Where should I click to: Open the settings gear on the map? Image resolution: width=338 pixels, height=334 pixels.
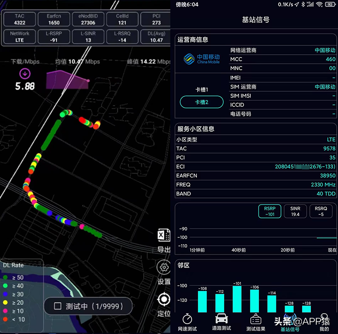click(164, 267)
